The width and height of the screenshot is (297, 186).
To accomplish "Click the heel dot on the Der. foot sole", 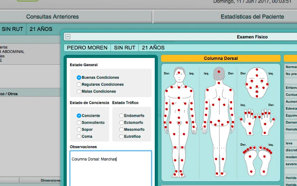I will [251, 172].
